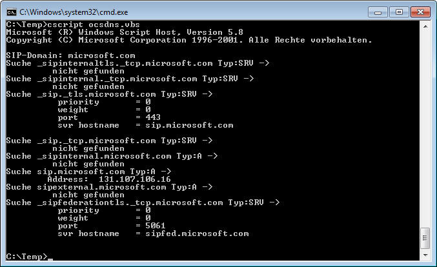Click the sip.microsoft.com svr hostname value
Screen dimensions: 437x267
pos(189,125)
